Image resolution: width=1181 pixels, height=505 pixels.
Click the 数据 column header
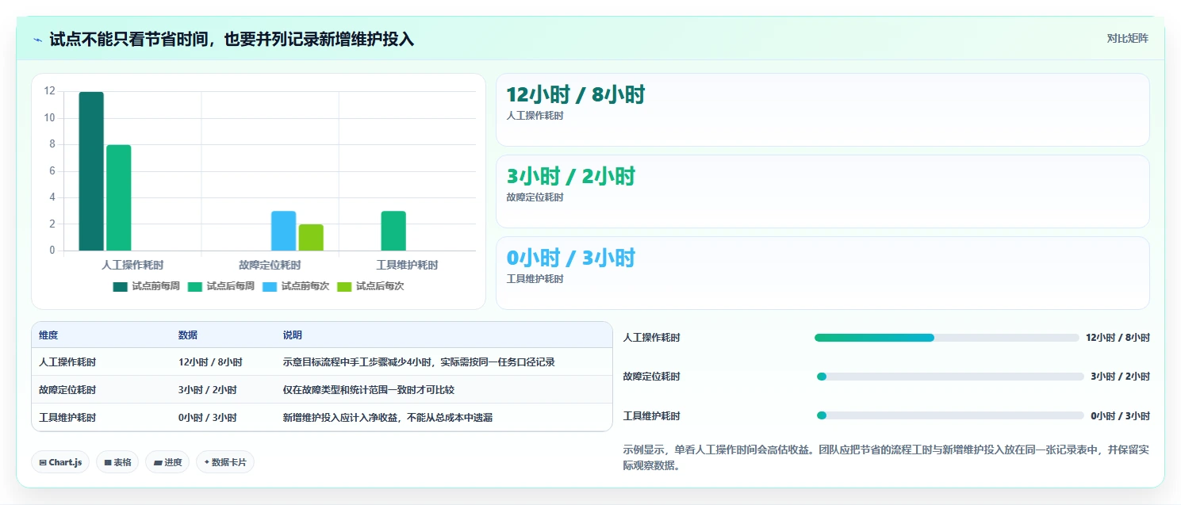(188, 335)
